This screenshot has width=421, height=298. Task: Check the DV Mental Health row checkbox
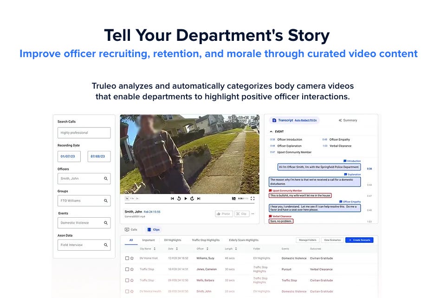127,292
